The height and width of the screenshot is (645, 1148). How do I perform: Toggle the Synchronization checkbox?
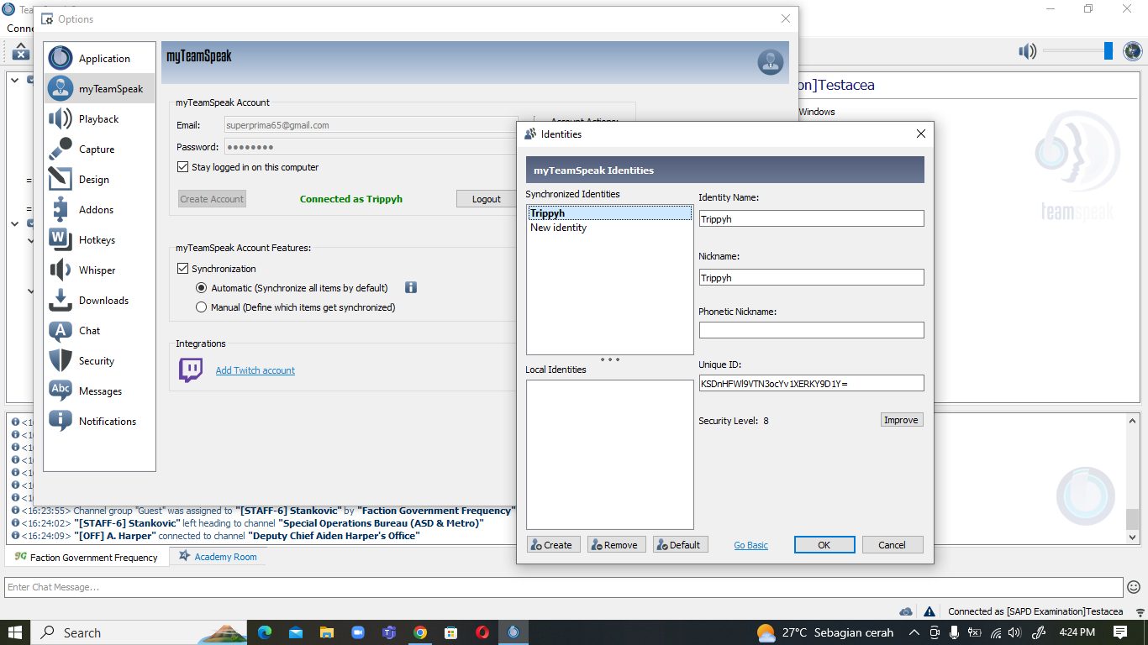[182, 269]
